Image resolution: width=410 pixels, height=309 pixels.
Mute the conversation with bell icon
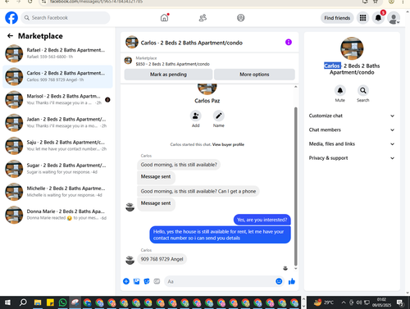tap(340, 90)
